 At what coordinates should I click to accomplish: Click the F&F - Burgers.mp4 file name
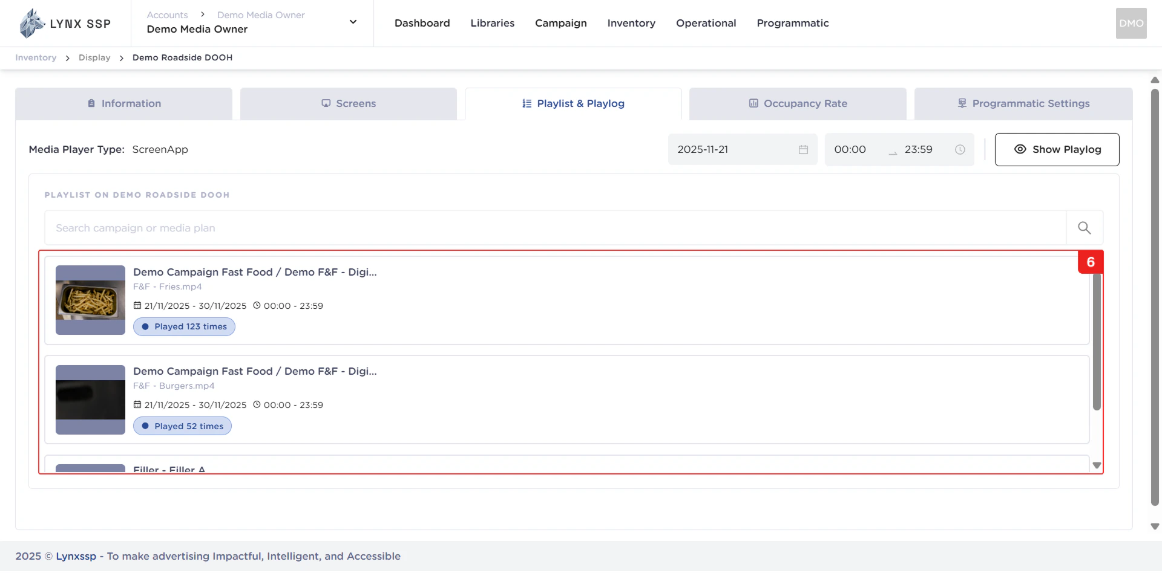pyautogui.click(x=174, y=386)
